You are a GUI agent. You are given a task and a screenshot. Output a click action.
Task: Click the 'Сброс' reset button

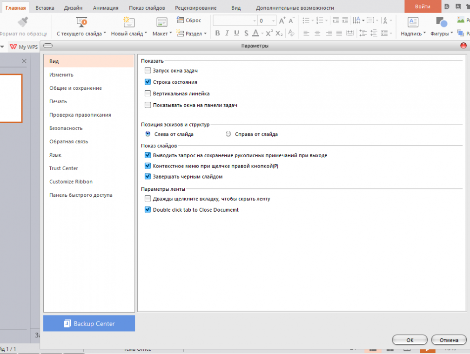coord(189,20)
